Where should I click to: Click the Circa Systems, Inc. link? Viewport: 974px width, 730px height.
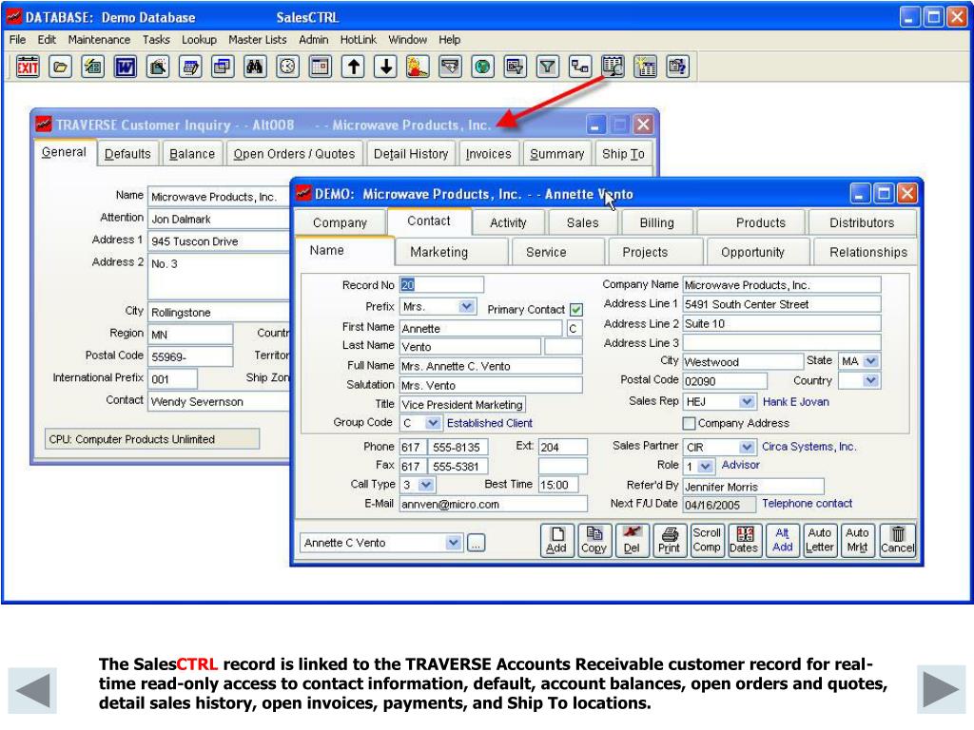[808, 447]
